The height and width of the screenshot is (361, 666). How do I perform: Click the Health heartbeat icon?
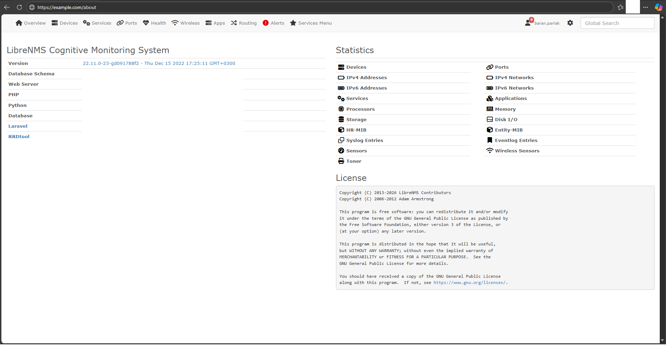(146, 23)
